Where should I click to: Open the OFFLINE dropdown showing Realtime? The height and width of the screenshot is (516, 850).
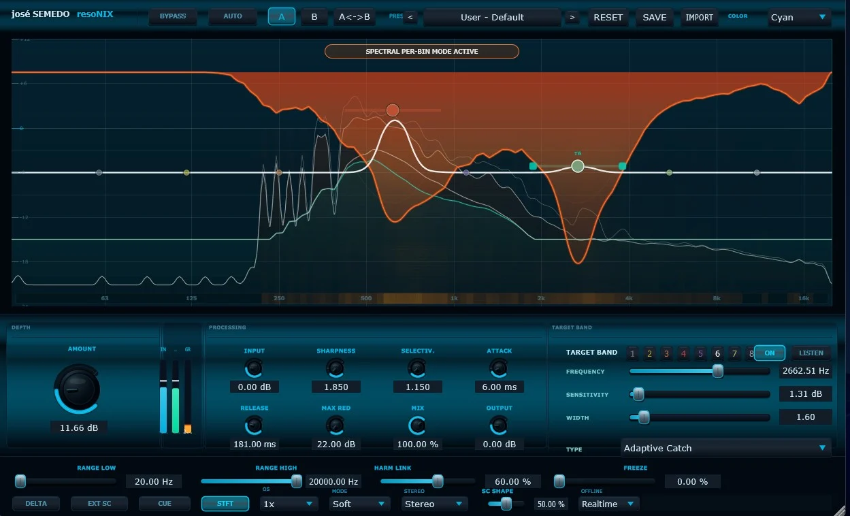609,504
